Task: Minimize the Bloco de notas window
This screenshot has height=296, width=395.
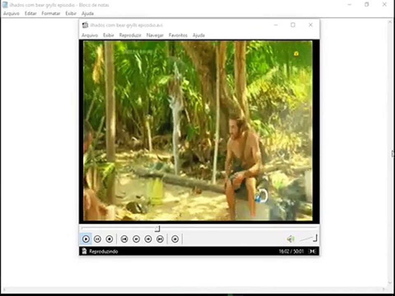Action: 349,5
